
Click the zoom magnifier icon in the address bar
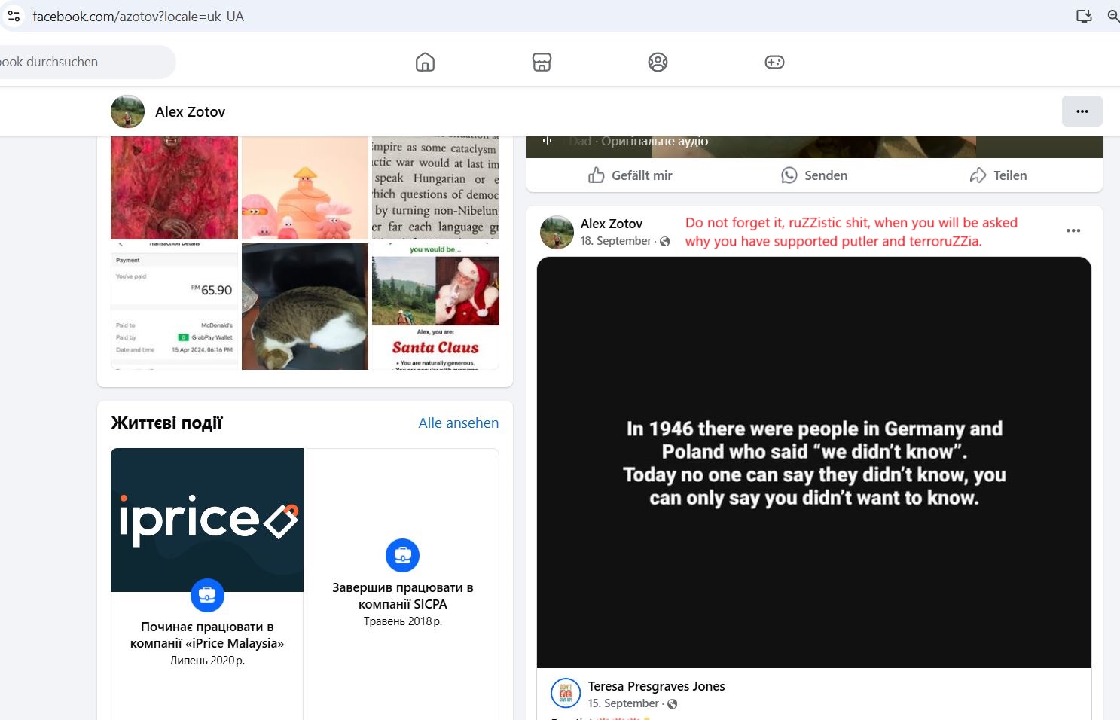pyautogui.click(x=1113, y=16)
